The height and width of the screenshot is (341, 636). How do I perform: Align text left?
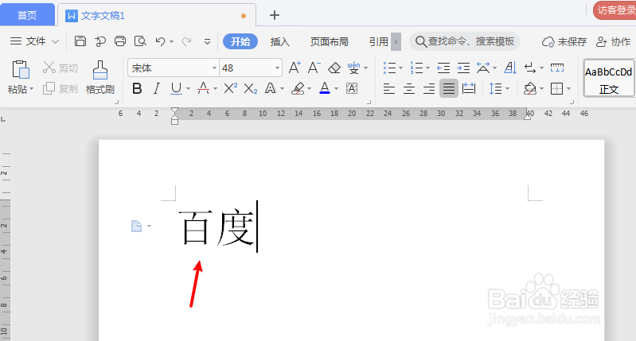point(389,88)
